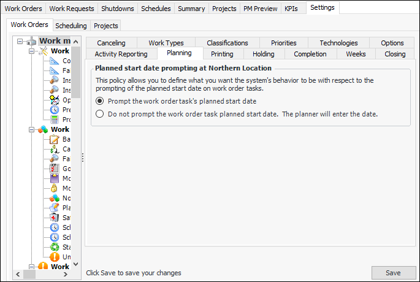Expand the bottom Work node with orange icon
420x282 pixels.
pyautogui.click(x=31, y=267)
